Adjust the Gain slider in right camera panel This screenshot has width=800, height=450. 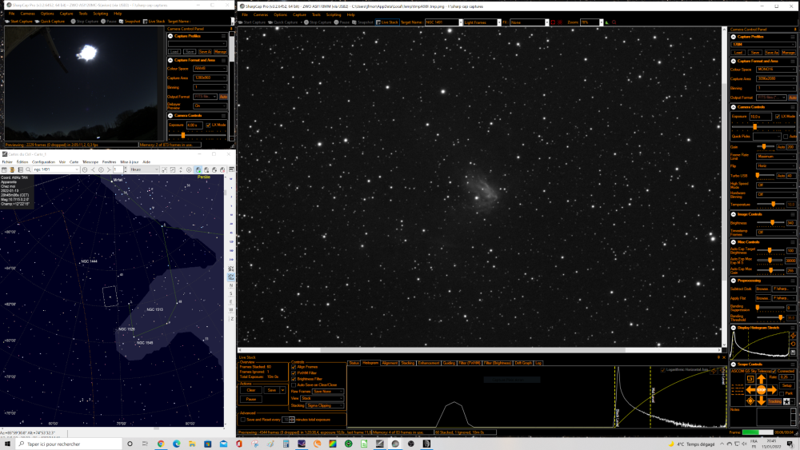click(764, 147)
